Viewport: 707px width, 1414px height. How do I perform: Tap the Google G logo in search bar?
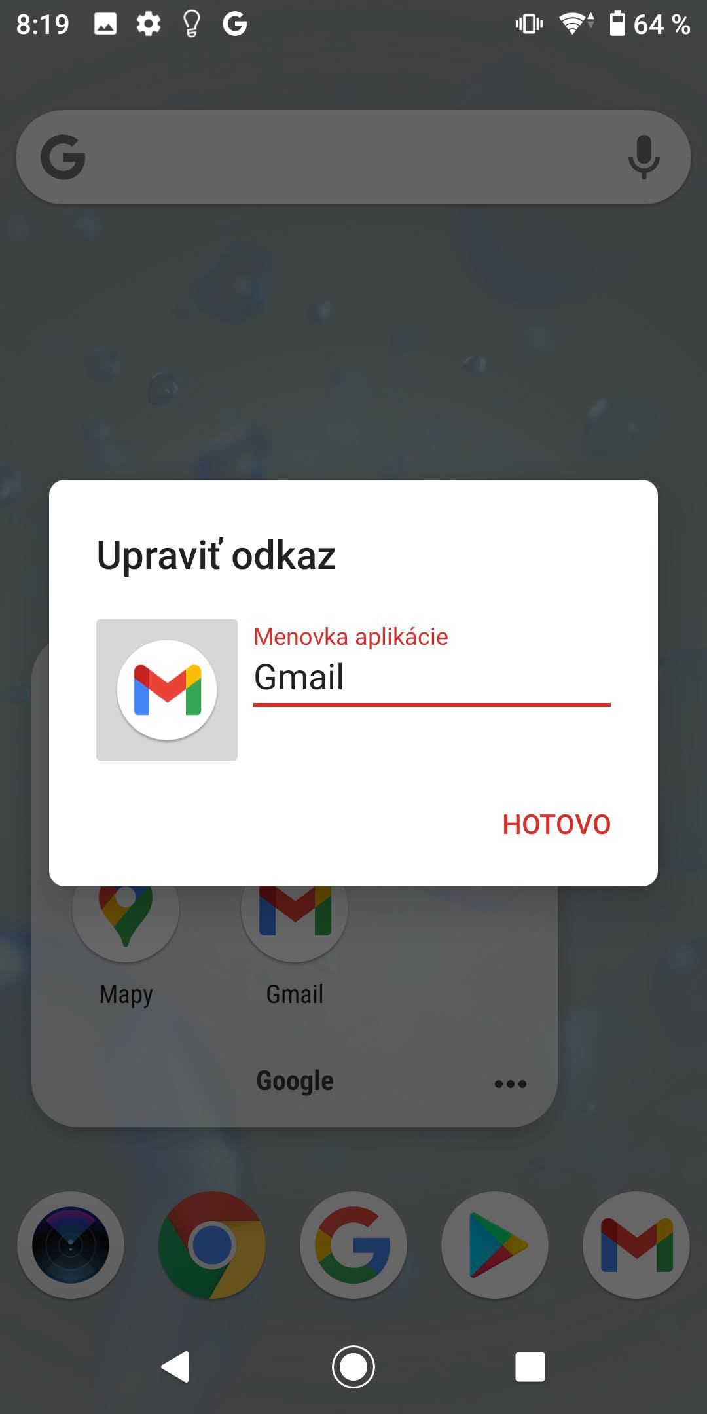tap(63, 157)
